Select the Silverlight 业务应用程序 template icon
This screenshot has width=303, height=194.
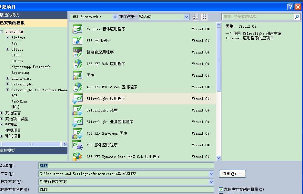click(x=77, y=122)
